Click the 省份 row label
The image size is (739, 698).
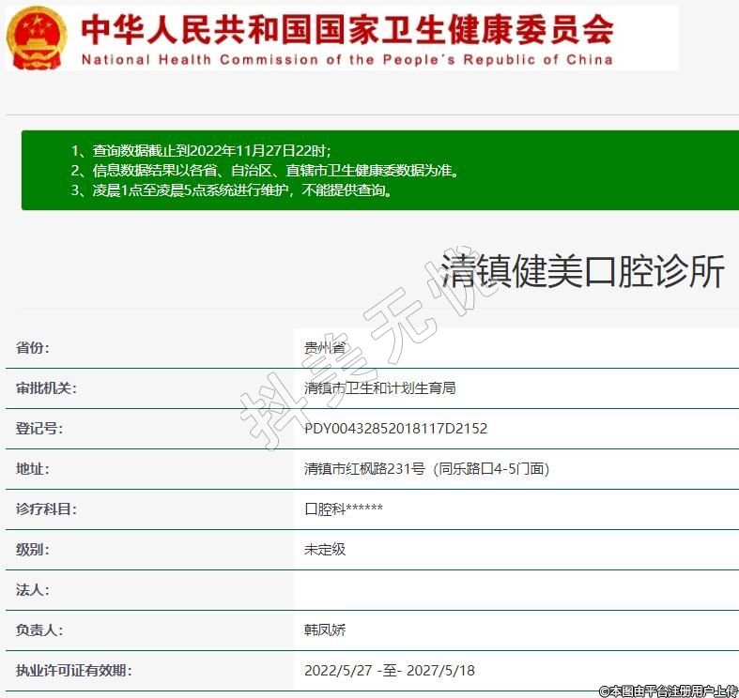(x=33, y=348)
